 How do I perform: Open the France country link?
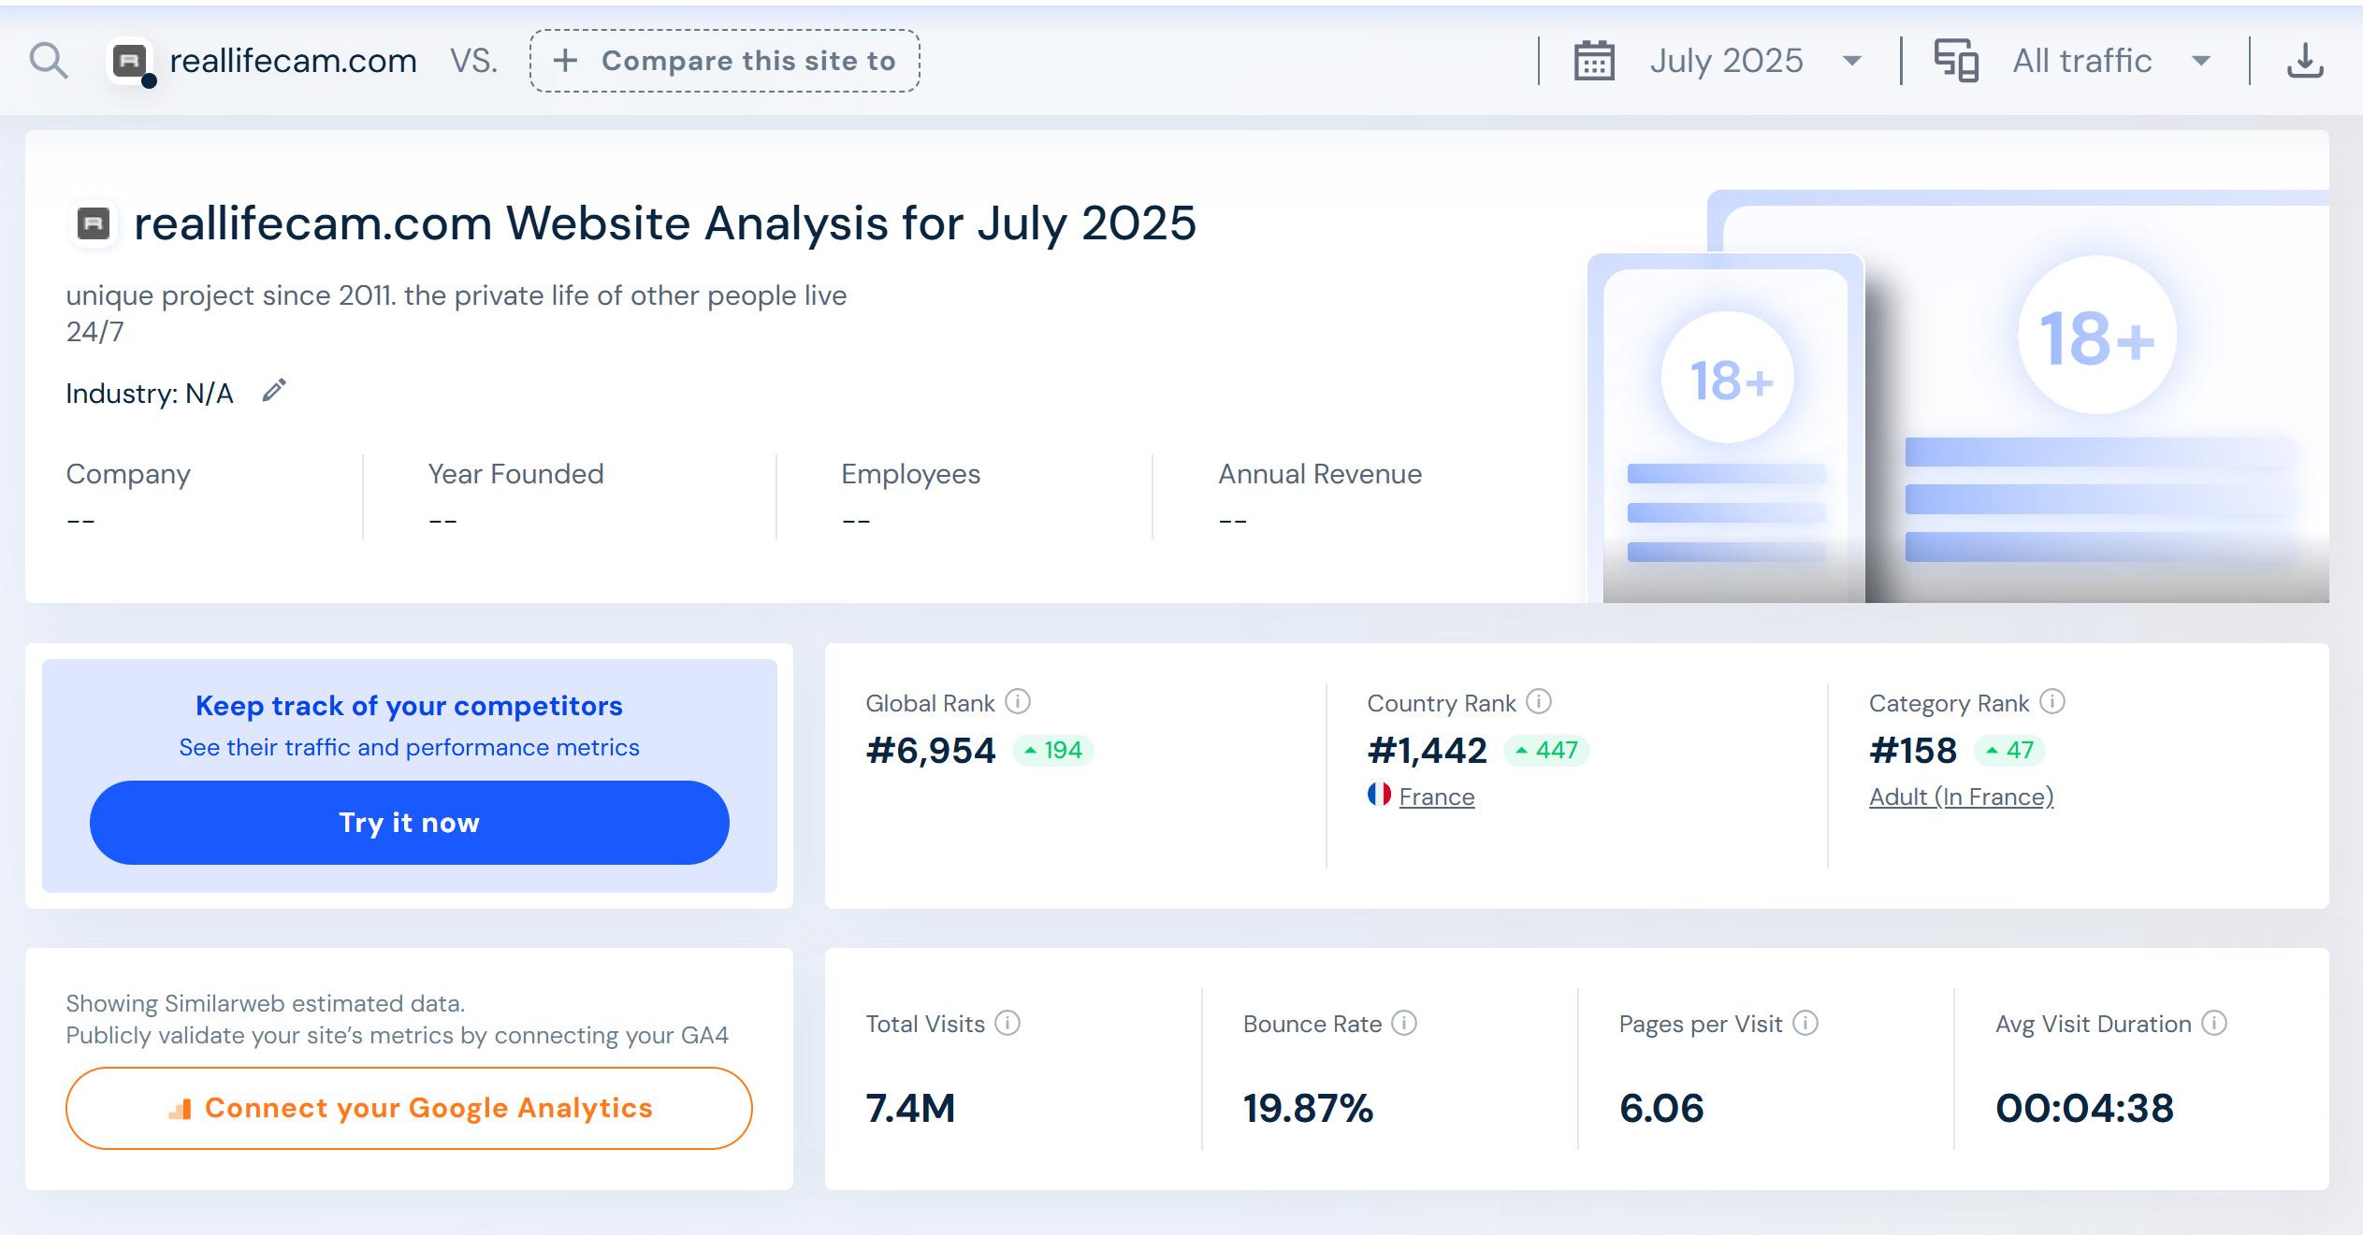1436,797
